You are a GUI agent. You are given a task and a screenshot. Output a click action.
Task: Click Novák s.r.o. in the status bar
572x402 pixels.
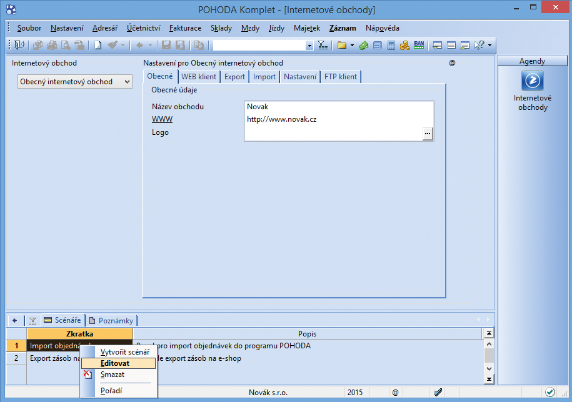click(x=268, y=393)
